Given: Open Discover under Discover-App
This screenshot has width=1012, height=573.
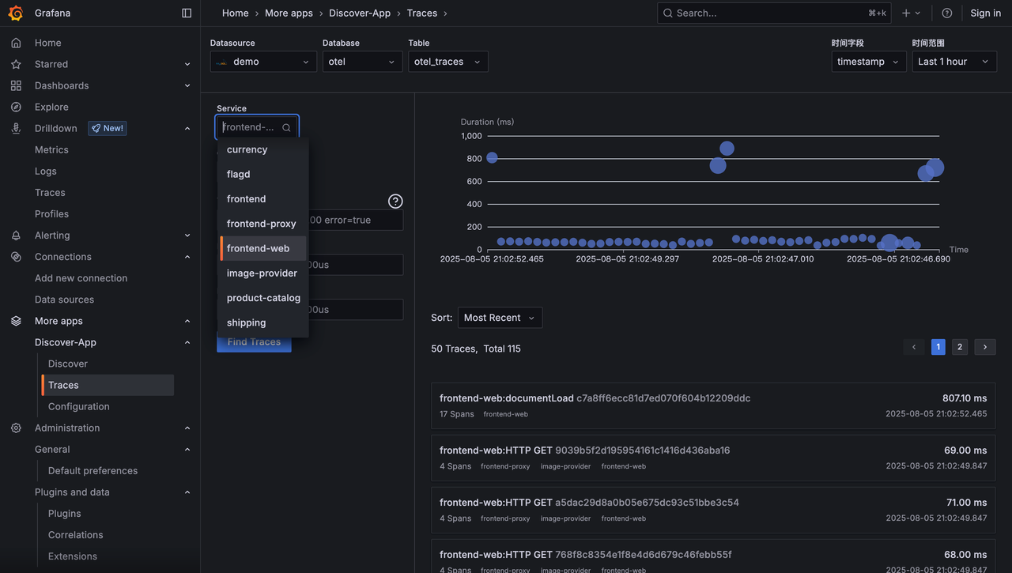Looking at the screenshot, I should pos(68,364).
